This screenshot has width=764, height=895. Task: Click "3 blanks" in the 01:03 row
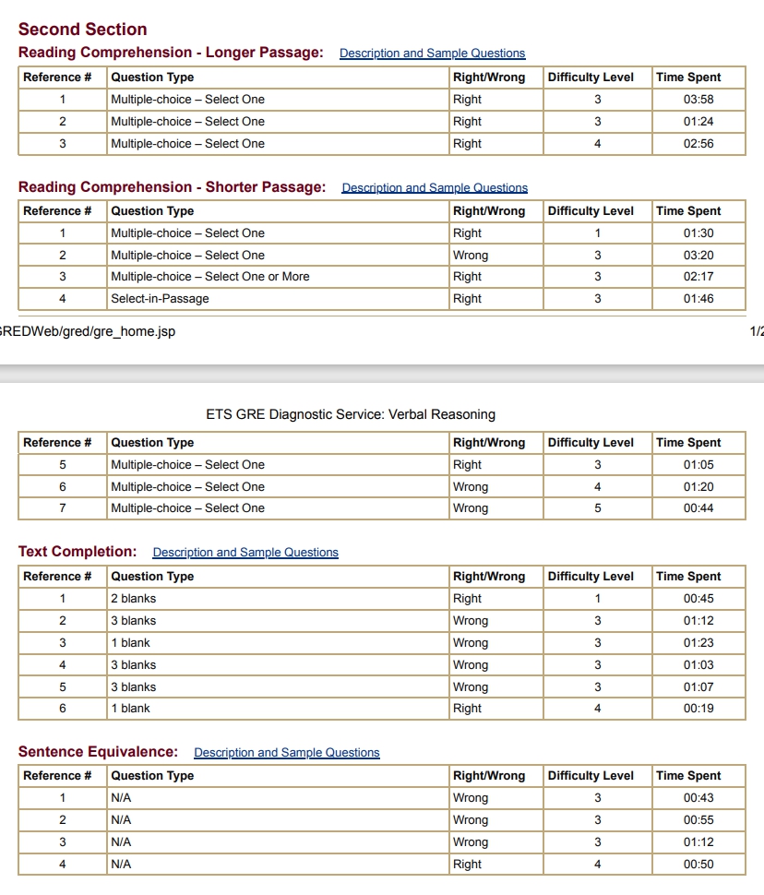tap(134, 665)
